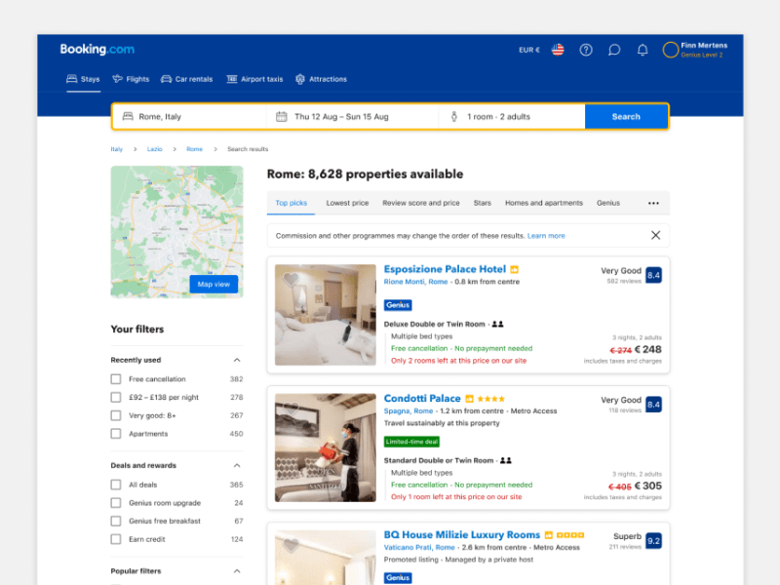This screenshot has width=780, height=585.
Task: Switch to the Flights tab
Action: click(131, 79)
